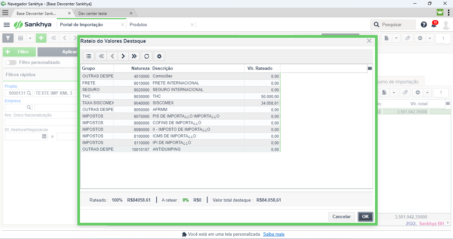The image size is (453, 239).
Task: Open the navigator vertical dots menu
Action: (x=449, y=13)
